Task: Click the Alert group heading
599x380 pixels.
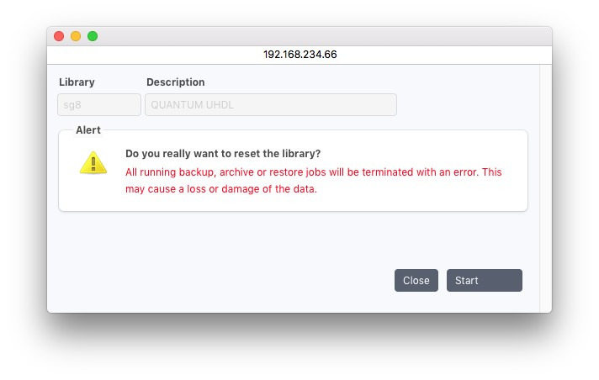Action: point(88,130)
